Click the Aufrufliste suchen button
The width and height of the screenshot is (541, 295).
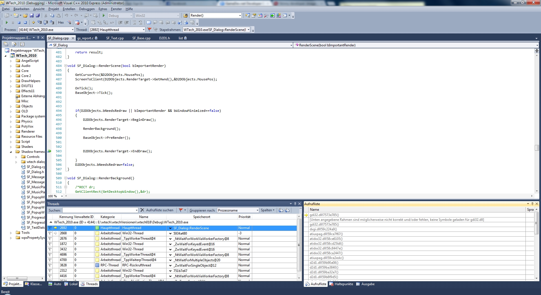coord(159,210)
